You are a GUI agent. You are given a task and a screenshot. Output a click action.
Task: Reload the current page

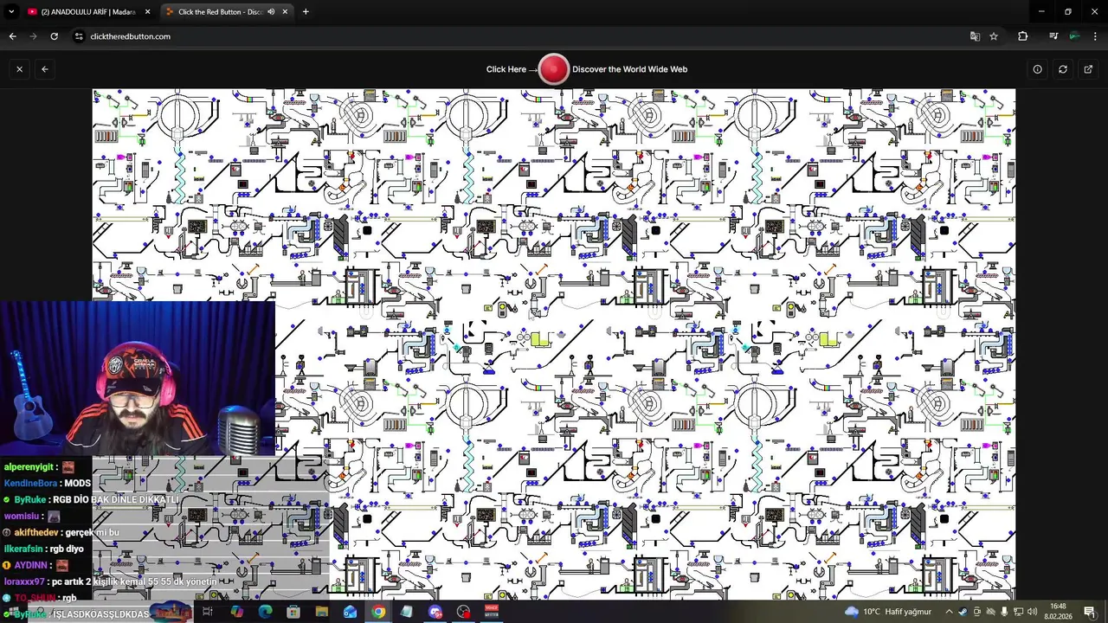pos(54,36)
